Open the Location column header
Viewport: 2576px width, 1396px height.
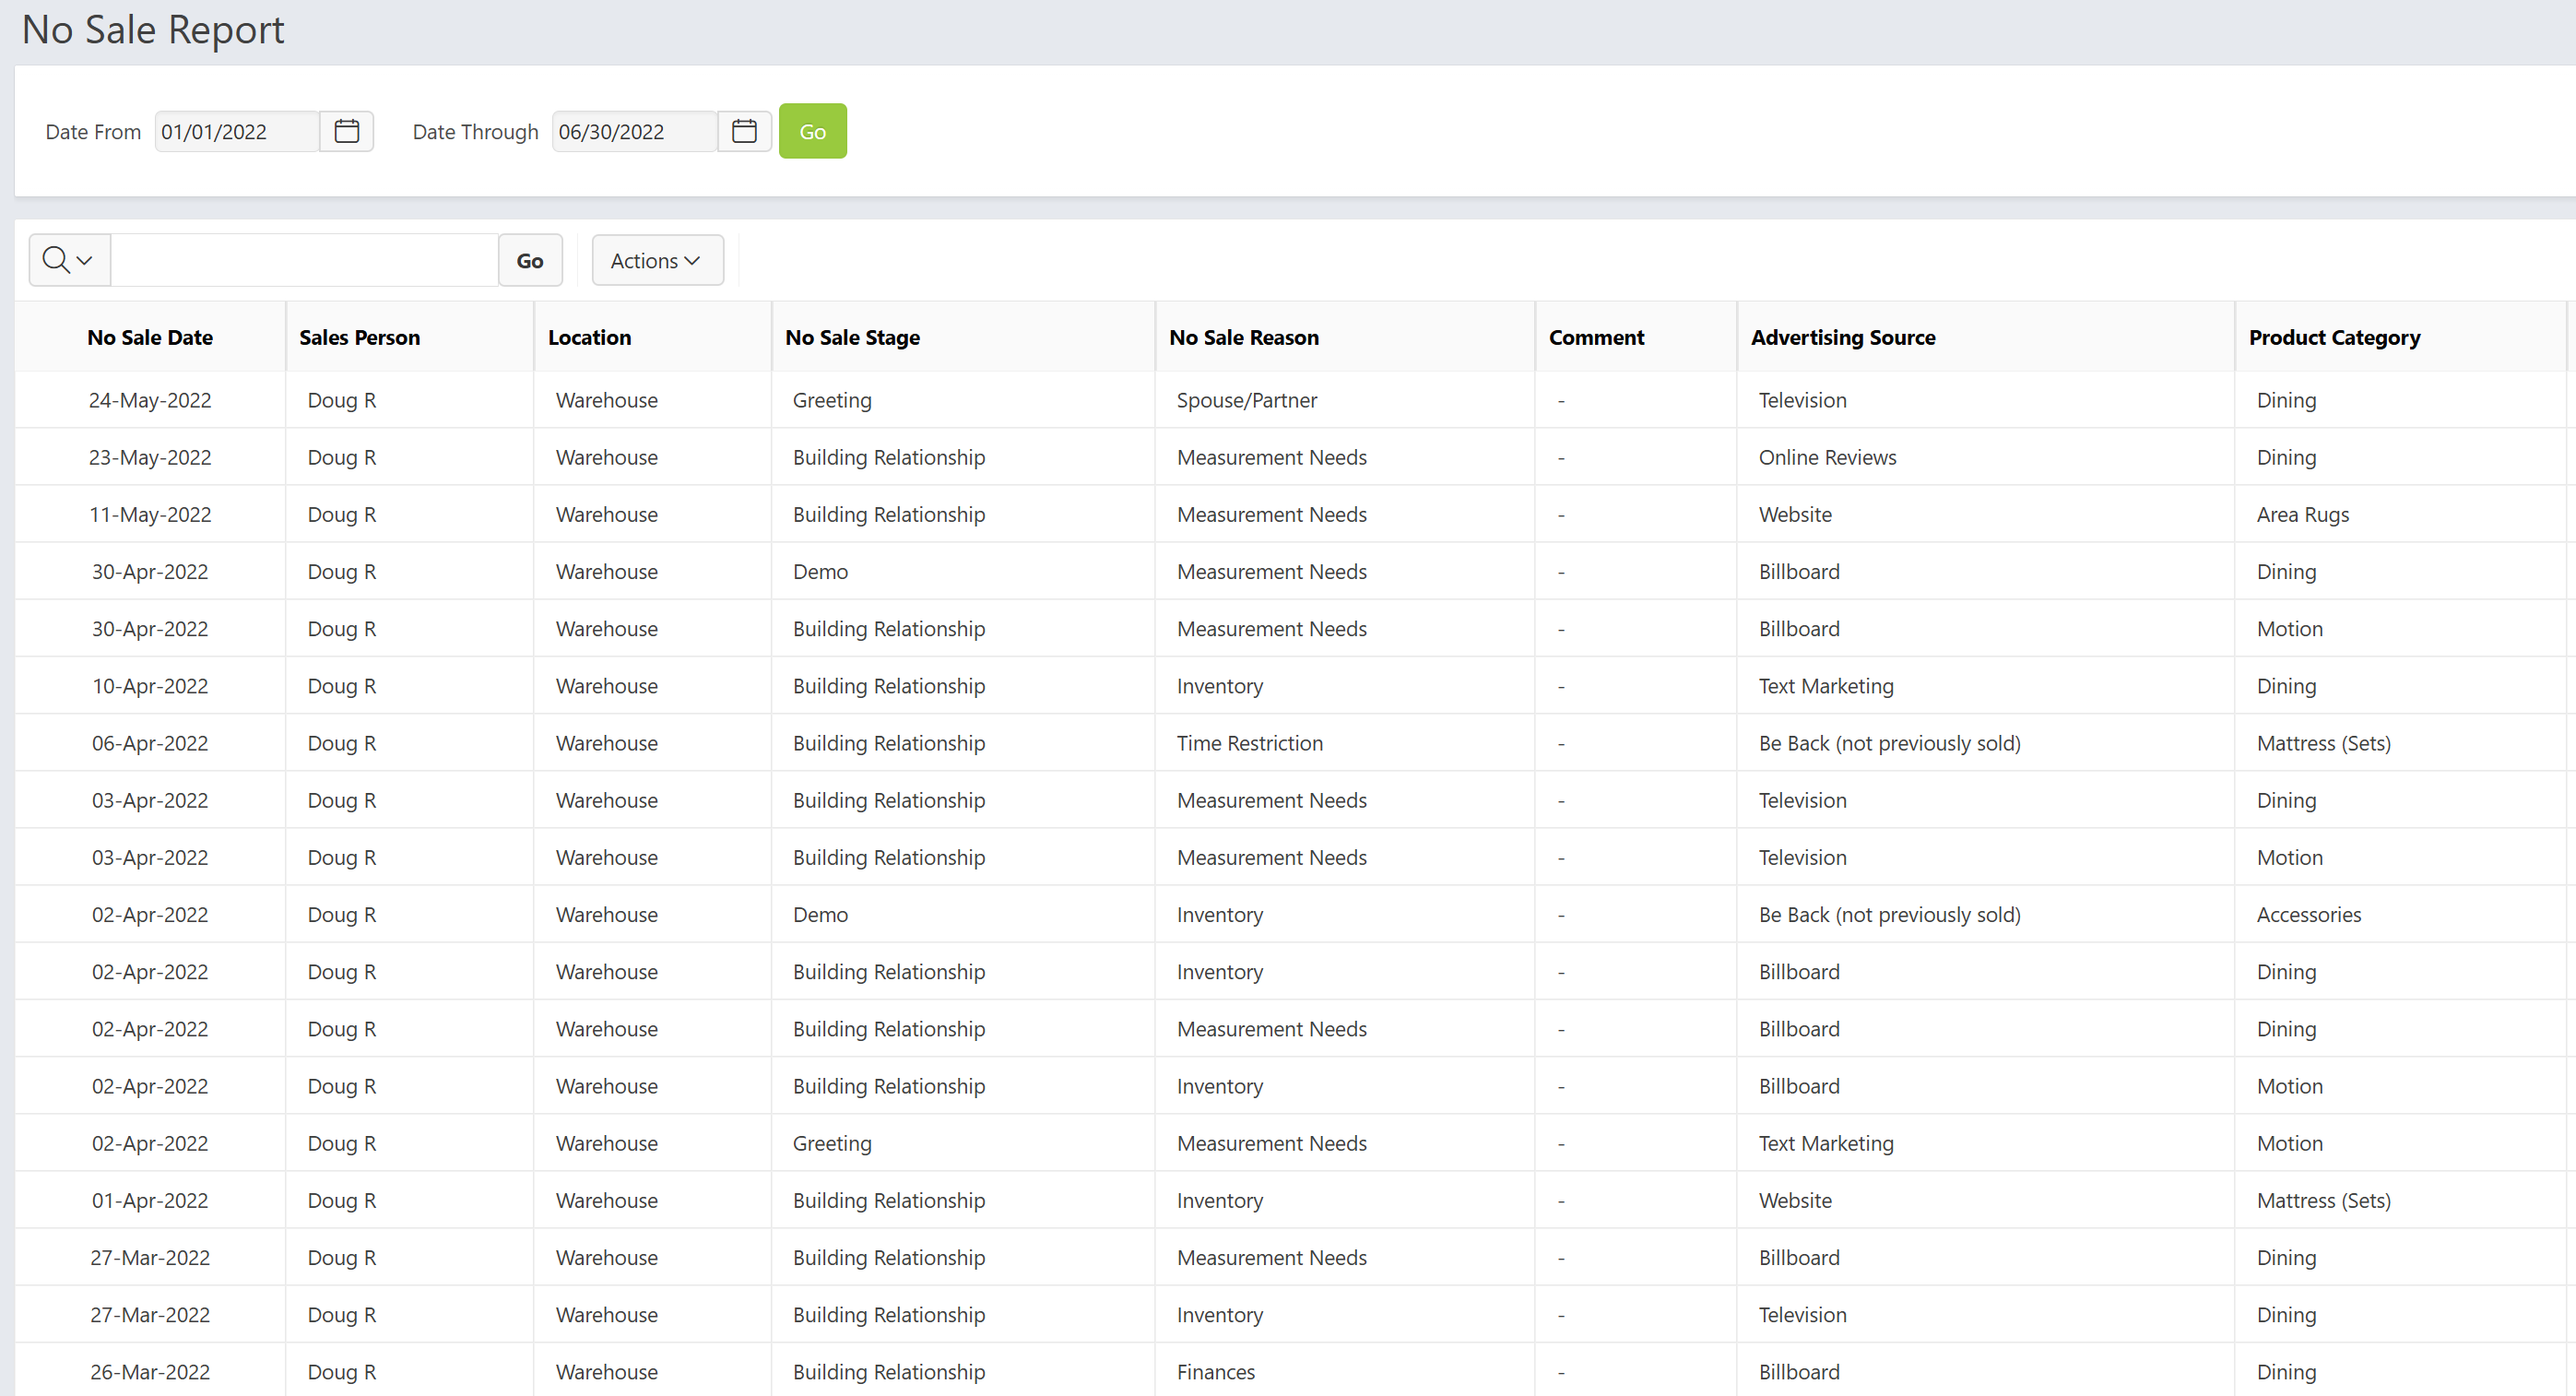click(589, 337)
